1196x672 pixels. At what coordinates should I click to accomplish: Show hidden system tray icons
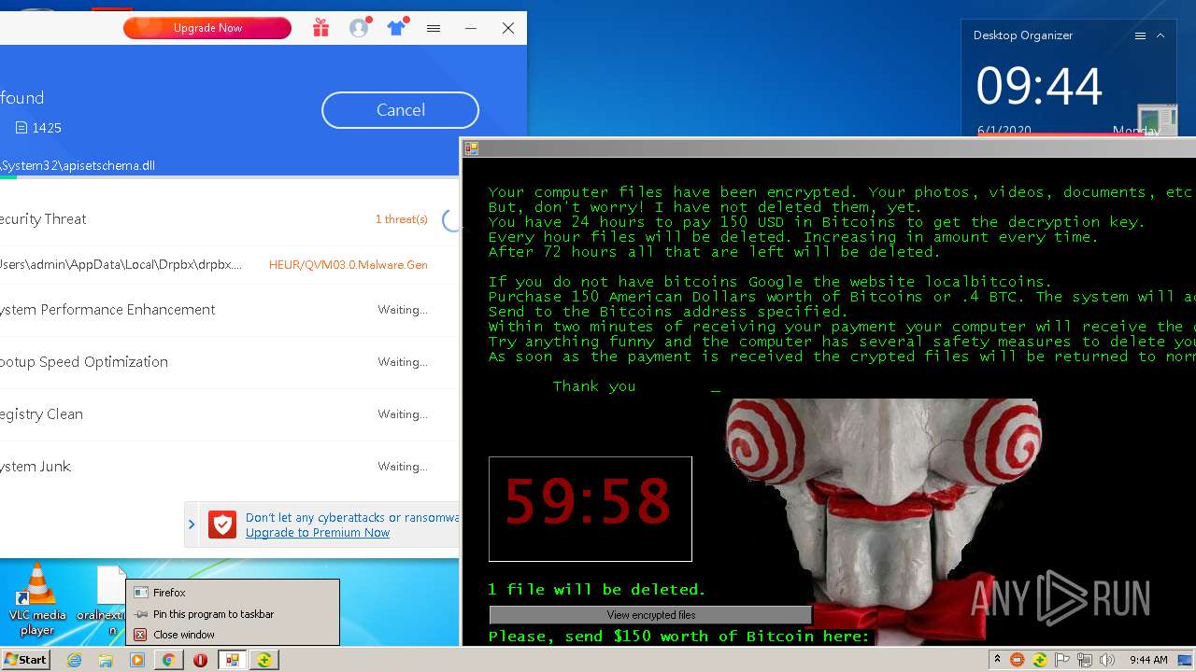pos(997,660)
